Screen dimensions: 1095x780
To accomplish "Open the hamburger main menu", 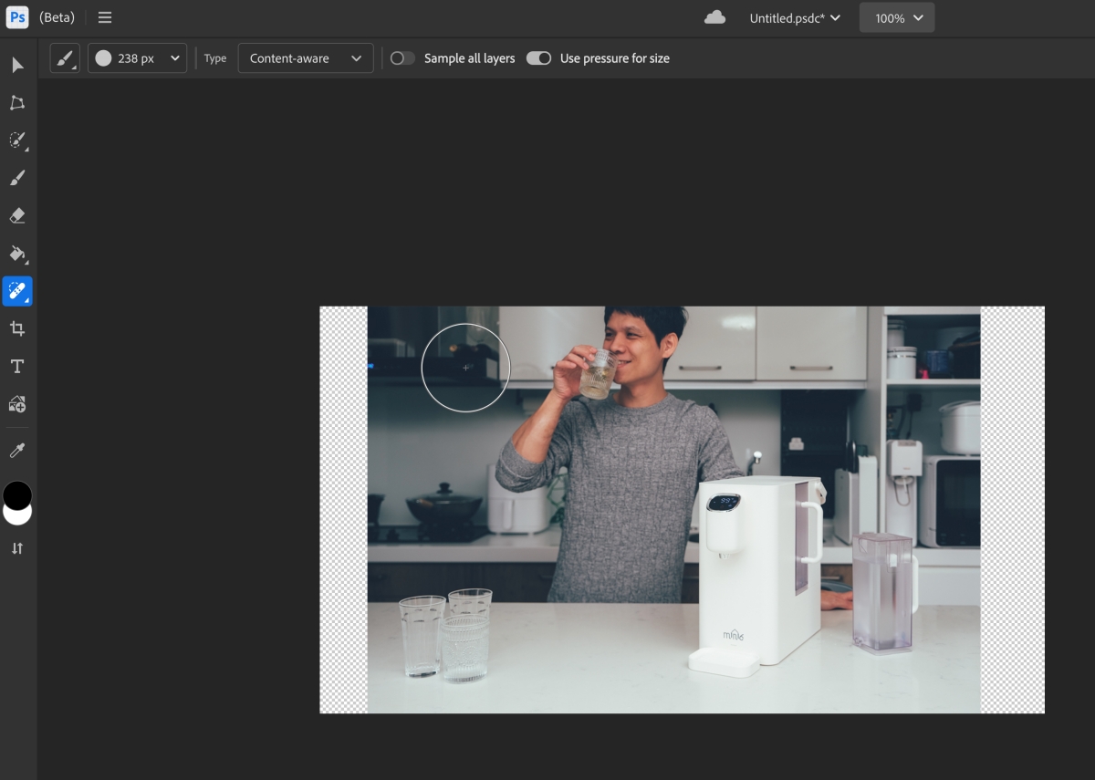I will point(105,18).
